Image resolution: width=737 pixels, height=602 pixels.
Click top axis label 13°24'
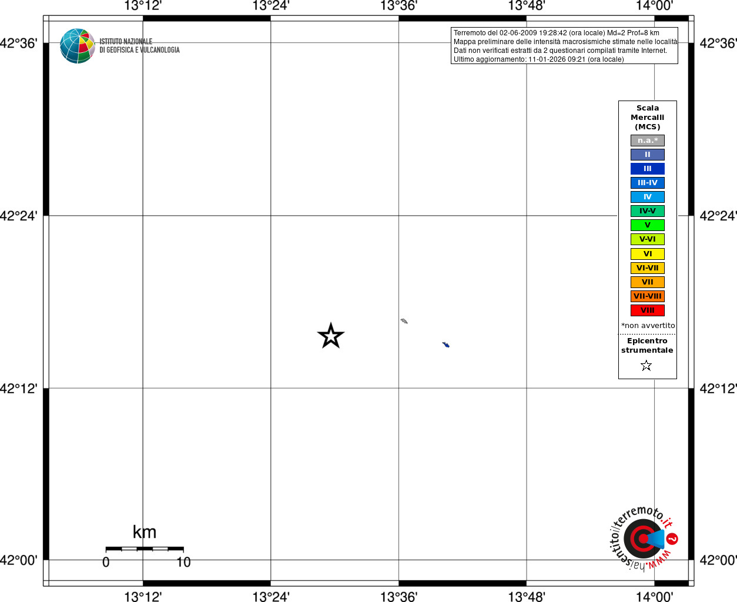(271, 6)
